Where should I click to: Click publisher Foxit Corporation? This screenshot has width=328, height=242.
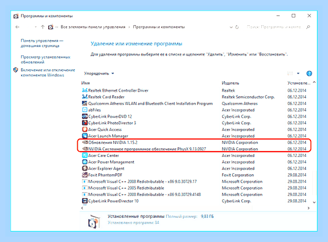tap(238, 175)
